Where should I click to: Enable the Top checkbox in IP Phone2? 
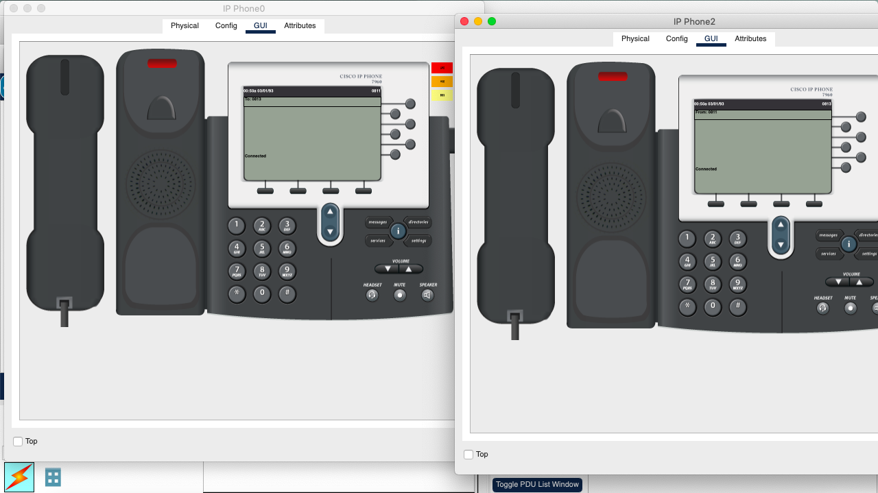(468, 455)
